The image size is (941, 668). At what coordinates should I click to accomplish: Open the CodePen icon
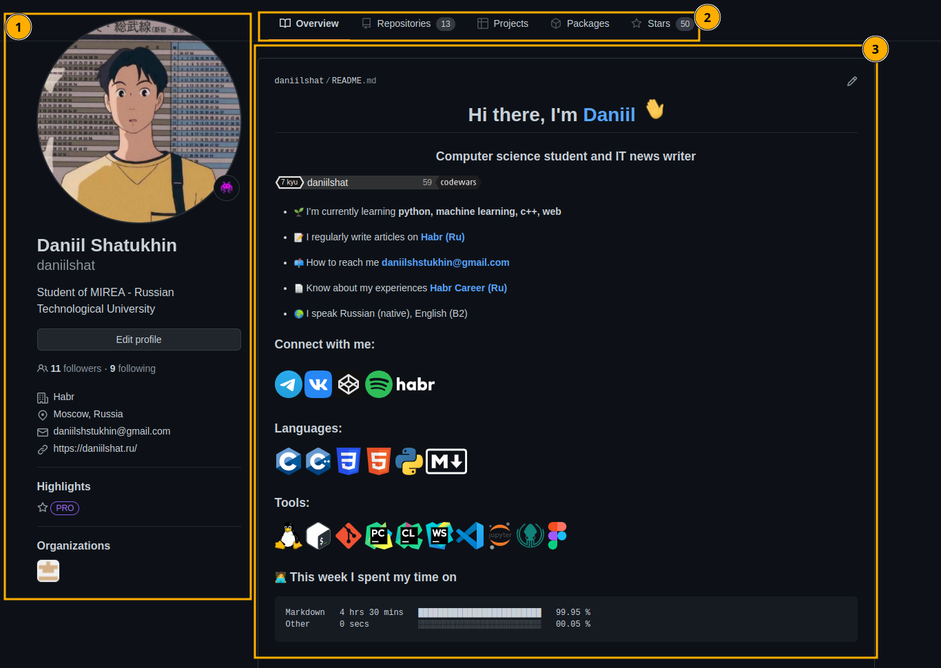point(349,384)
